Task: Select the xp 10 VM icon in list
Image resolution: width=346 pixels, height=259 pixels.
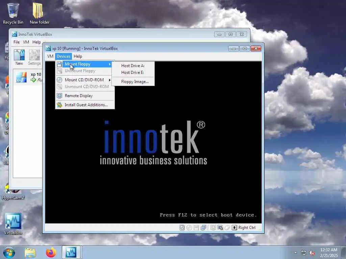Action: pos(21,77)
